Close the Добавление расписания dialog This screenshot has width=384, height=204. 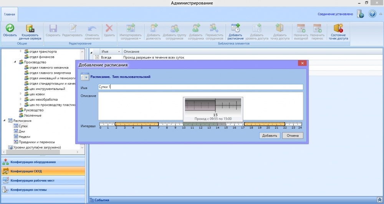(302, 63)
